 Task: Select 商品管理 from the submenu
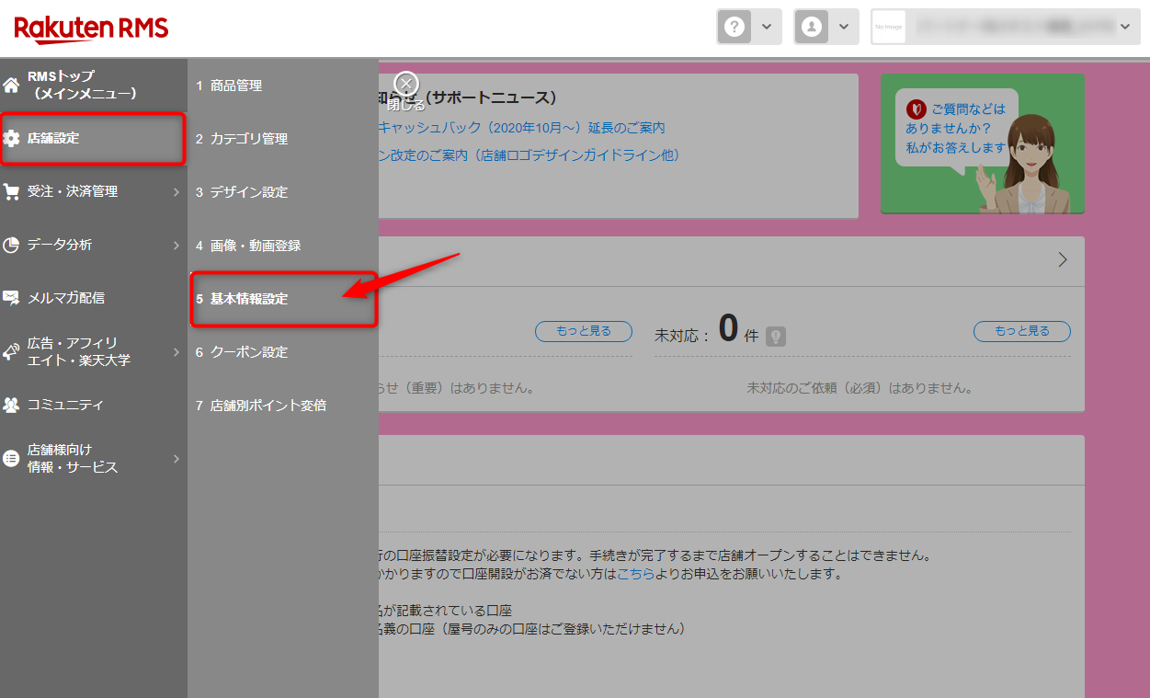[x=236, y=86]
